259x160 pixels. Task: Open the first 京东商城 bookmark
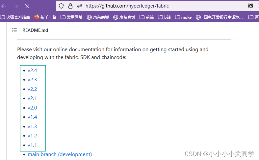coord(98,17)
